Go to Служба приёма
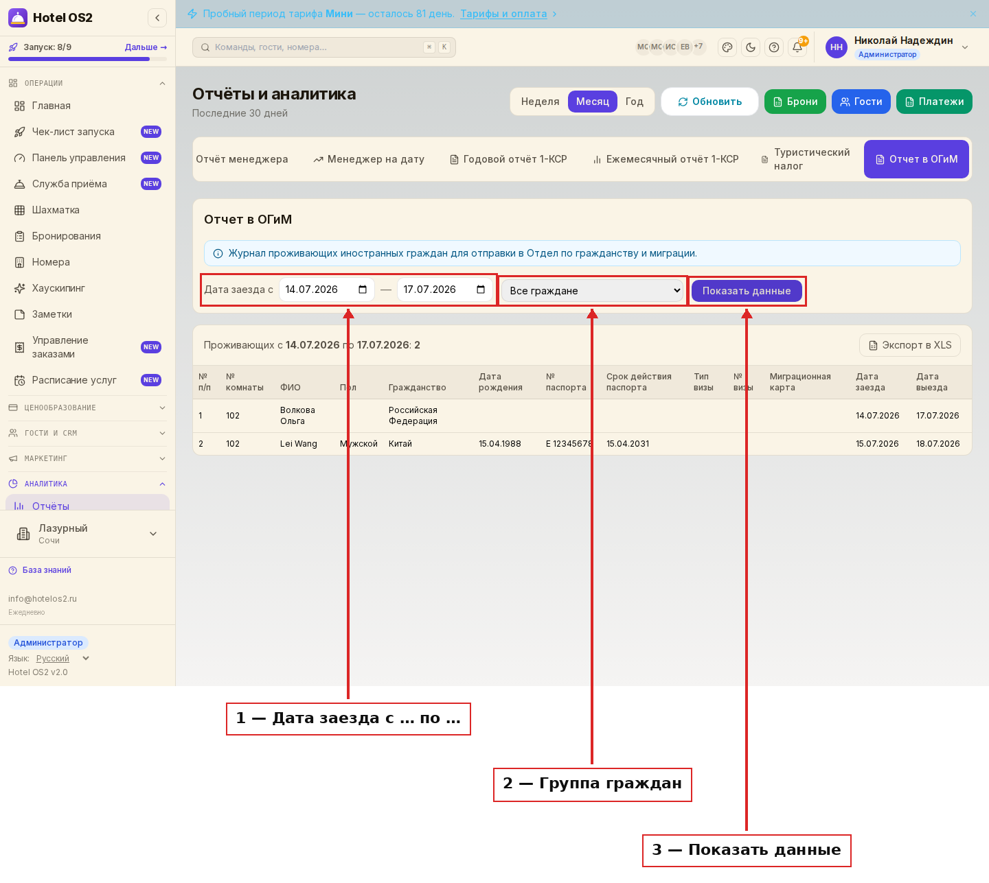Screen dimensions: 989x883 (x=88, y=184)
